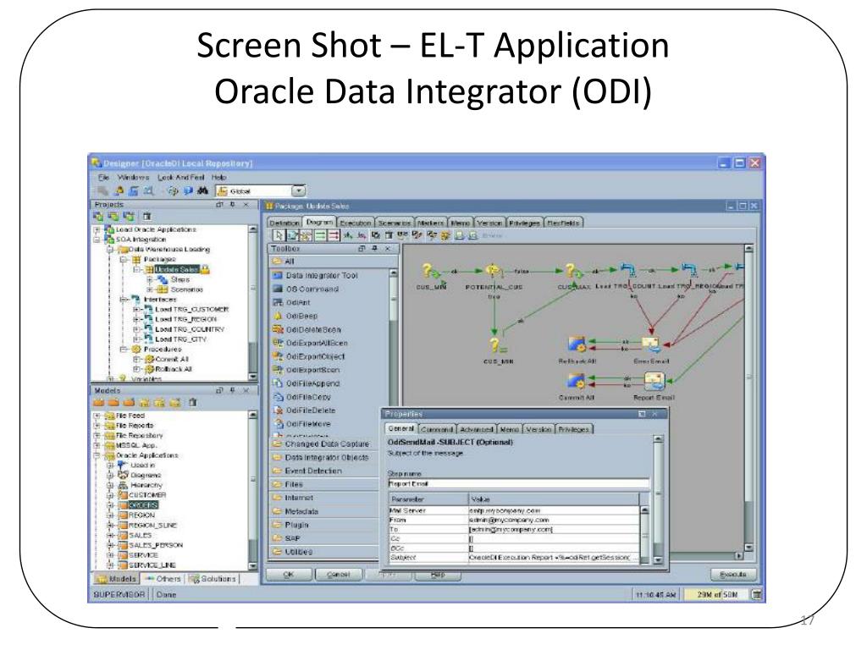Select the Rollback All step in diagram

576,344
